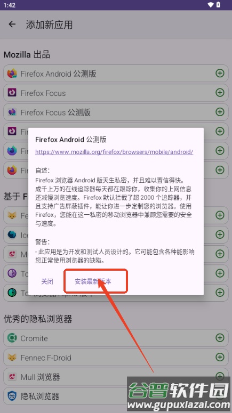
Task: Click the Mull 浏览器 app icon
Action: [12, 377]
